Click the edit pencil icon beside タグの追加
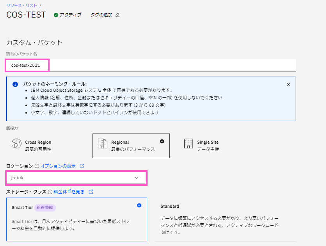The image size is (326, 246). pos(118,15)
